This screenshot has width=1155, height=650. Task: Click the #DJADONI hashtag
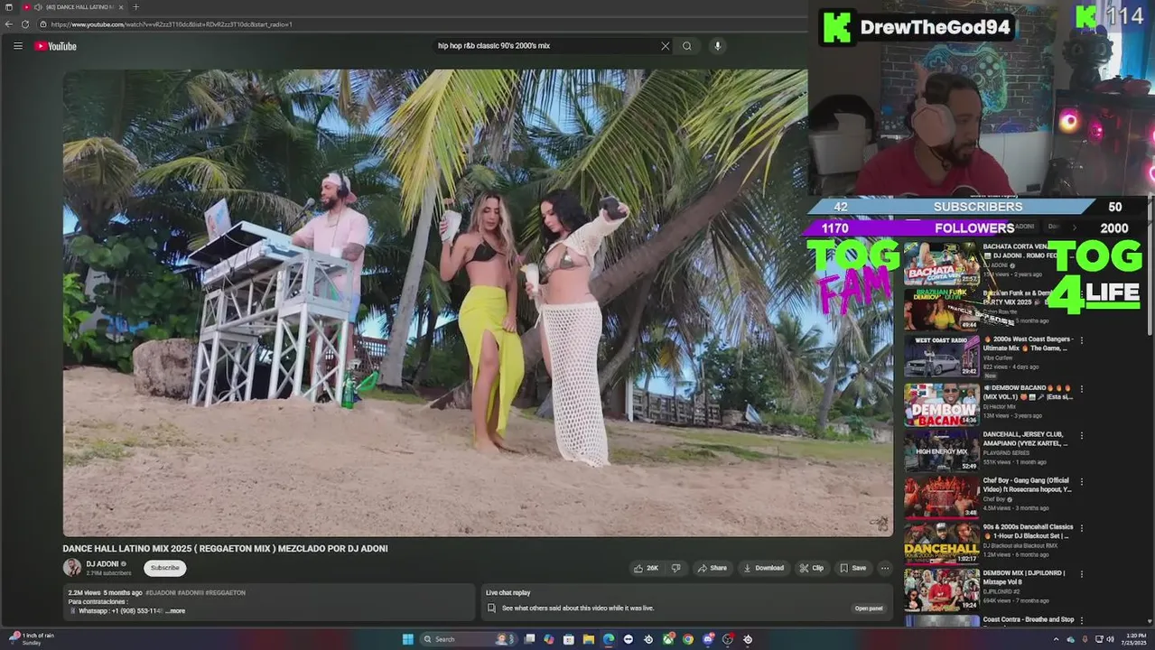point(160,593)
